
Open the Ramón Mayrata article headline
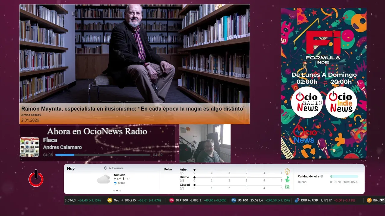point(134,109)
